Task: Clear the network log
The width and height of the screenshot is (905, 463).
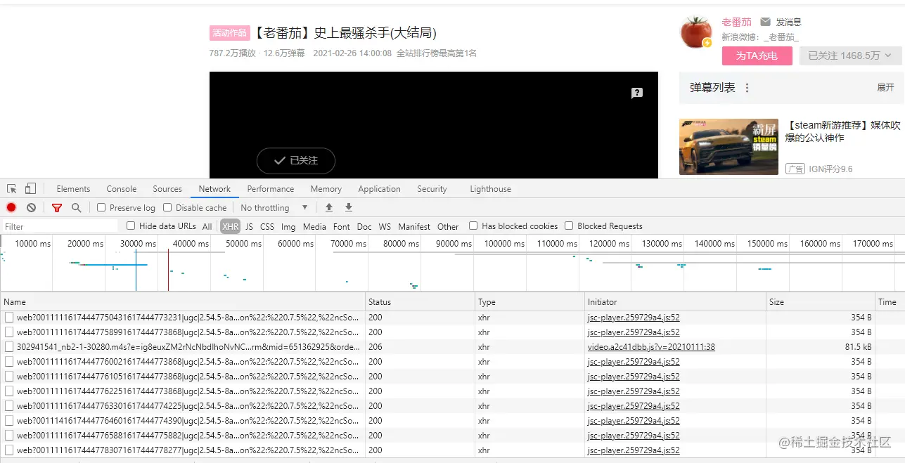Action: coord(31,207)
